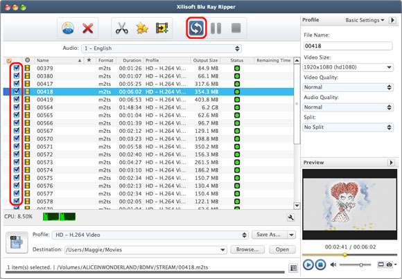Screen dimensions: 402x279
Task: Select the 00571 row name
Action: point(45,147)
